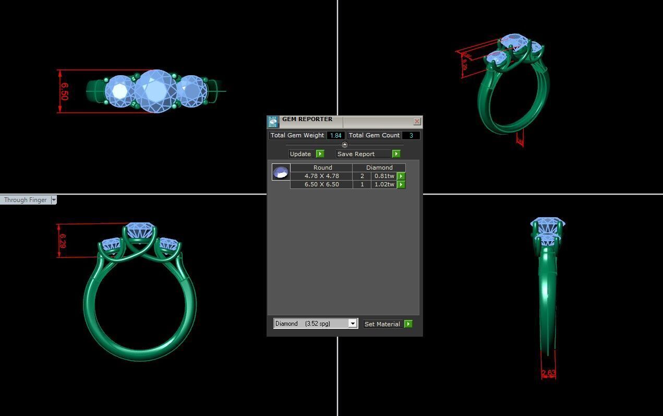Click the Update button label
The width and height of the screenshot is (663, 416).
point(300,154)
